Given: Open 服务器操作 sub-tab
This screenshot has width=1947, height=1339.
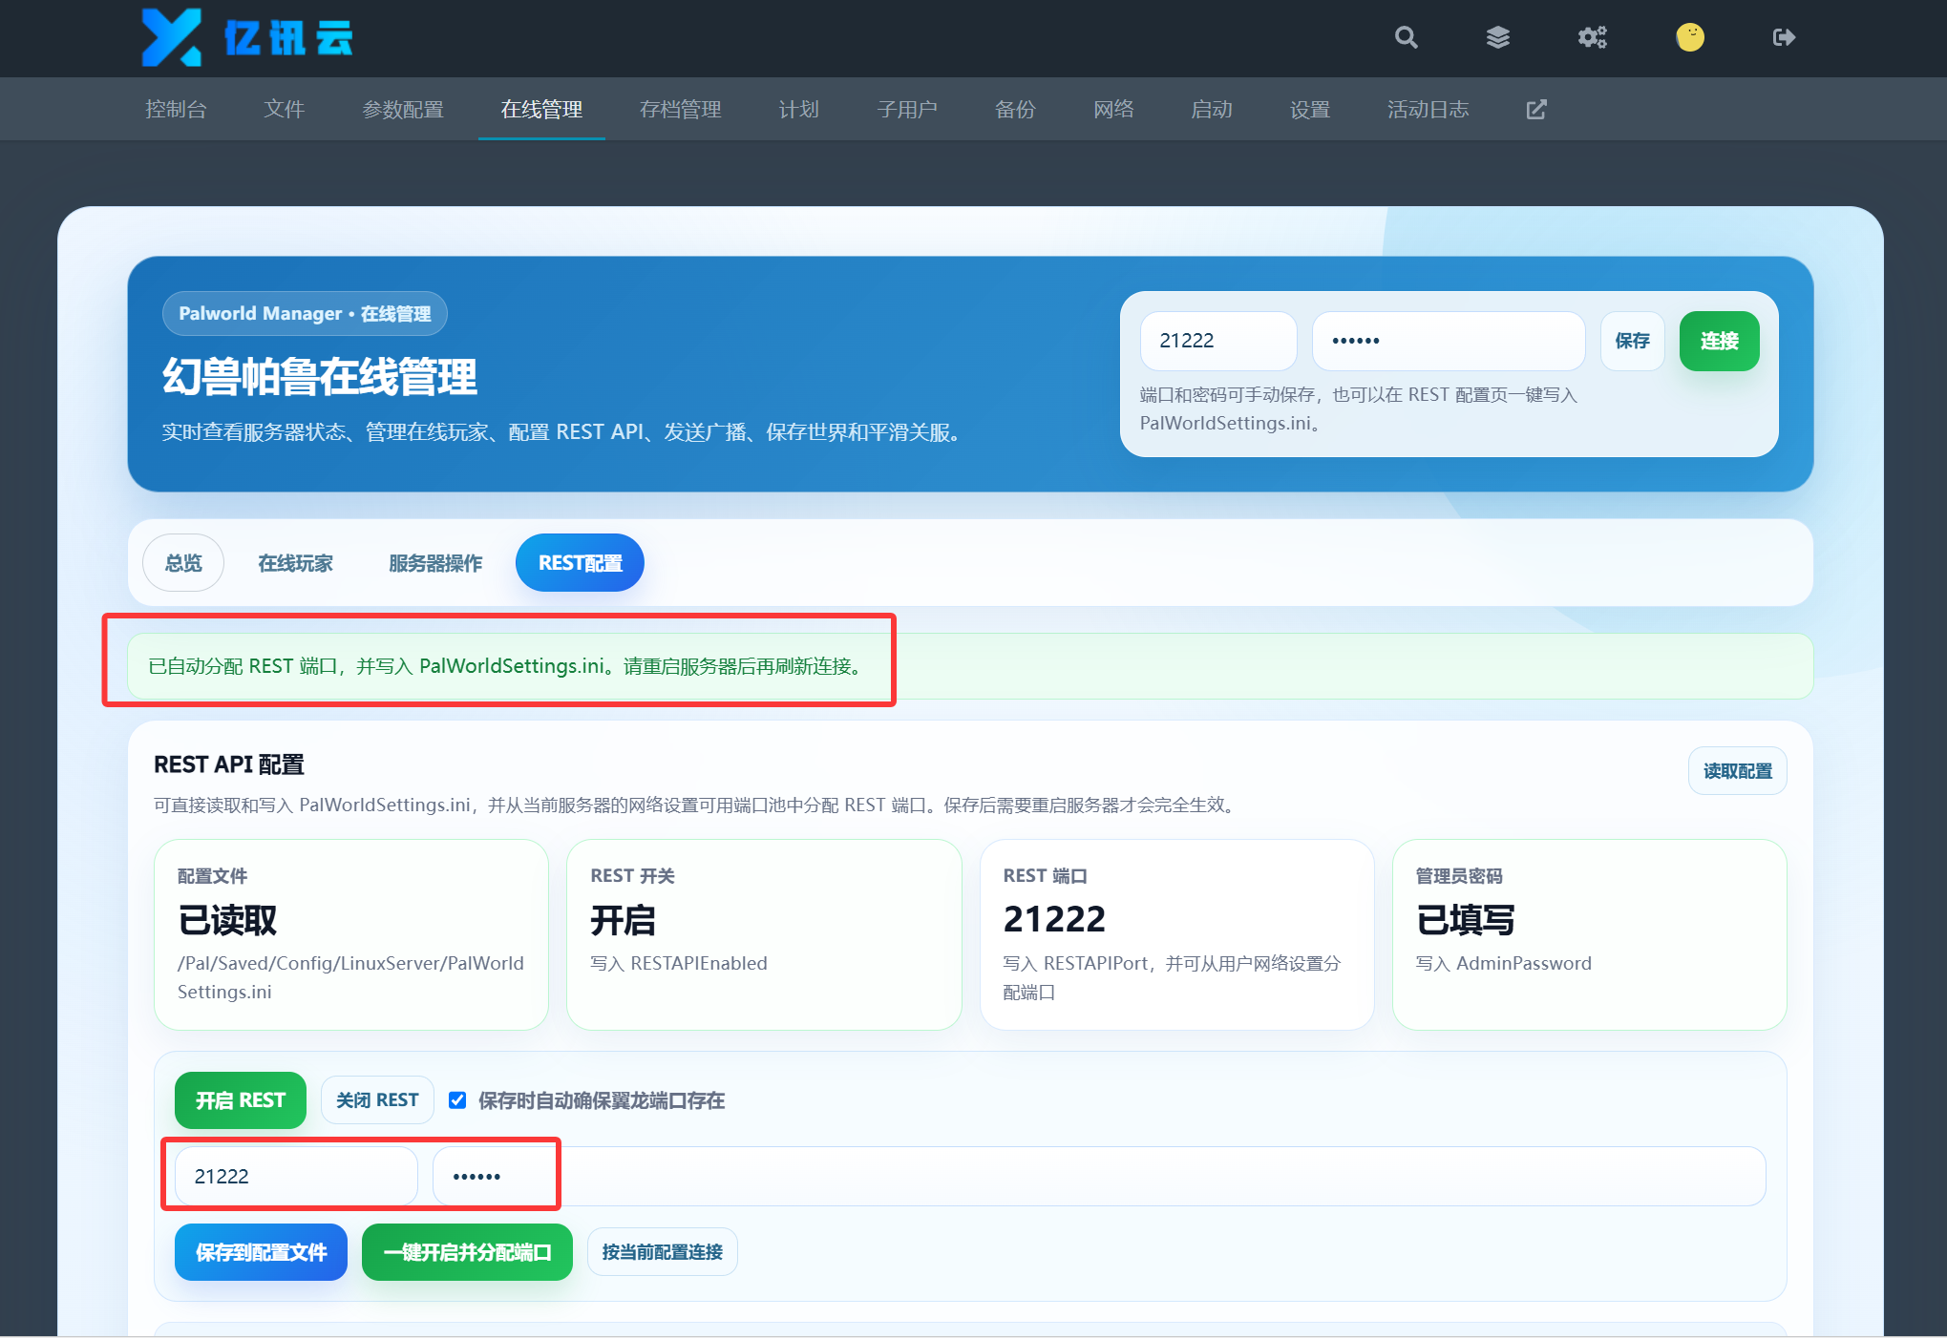Looking at the screenshot, I should (435, 563).
